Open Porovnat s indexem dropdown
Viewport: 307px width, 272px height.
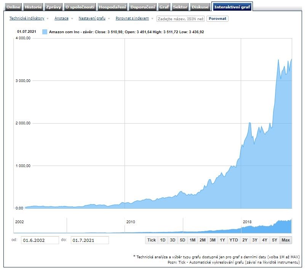coord(132,18)
